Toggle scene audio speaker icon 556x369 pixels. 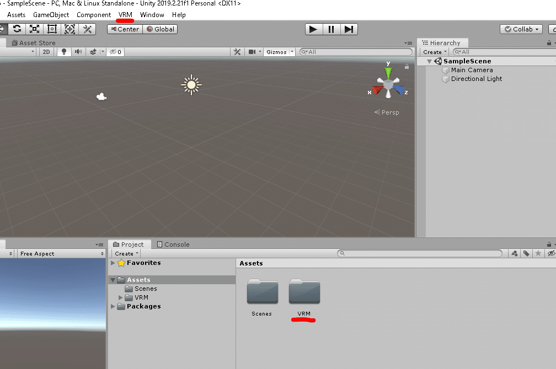(78, 52)
